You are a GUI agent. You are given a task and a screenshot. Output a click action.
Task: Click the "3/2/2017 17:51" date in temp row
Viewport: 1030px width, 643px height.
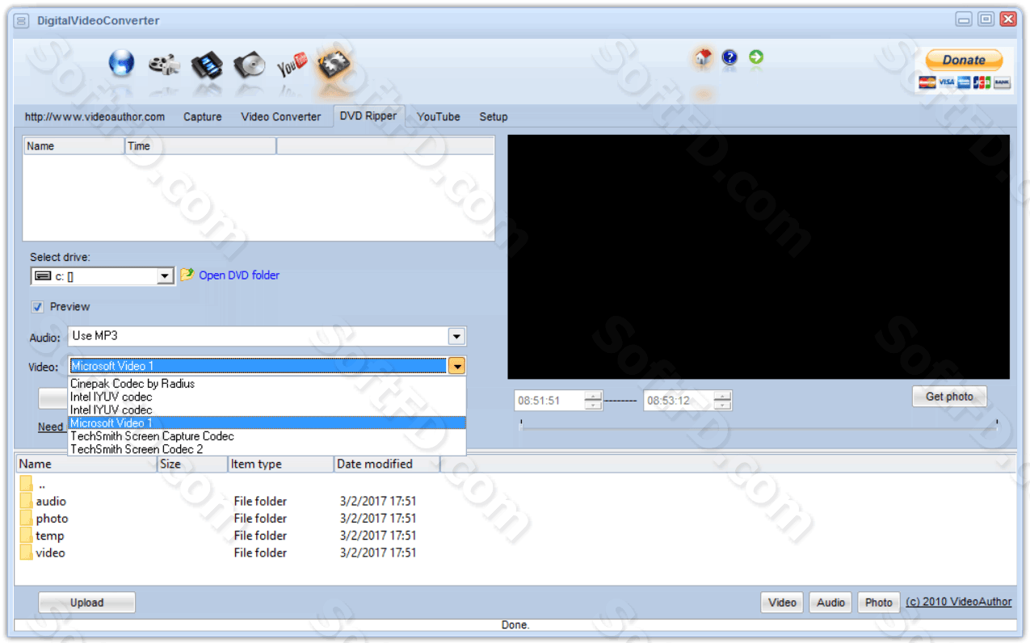[378, 536]
